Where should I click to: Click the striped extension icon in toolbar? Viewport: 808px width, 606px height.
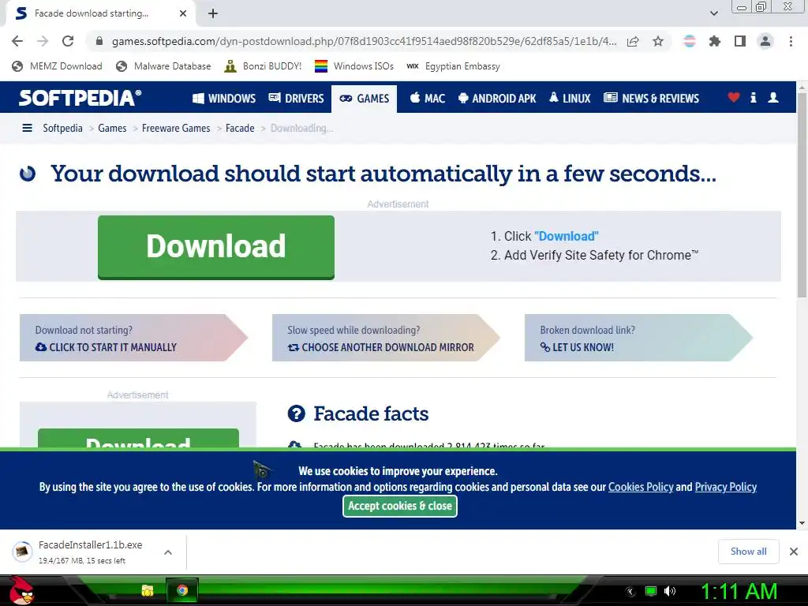tap(690, 41)
